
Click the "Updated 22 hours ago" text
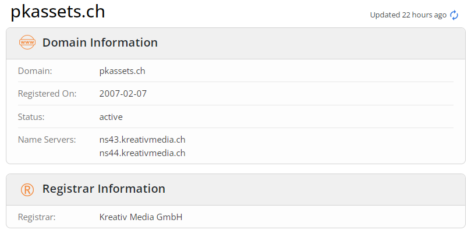pyautogui.click(x=408, y=15)
